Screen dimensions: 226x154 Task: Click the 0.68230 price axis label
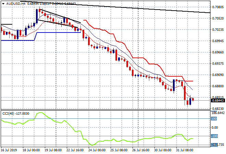click(218, 108)
